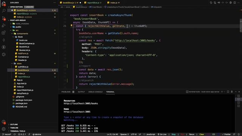
Task: Click Ln 21, Col 40 cursor position
Action: [112, 134]
